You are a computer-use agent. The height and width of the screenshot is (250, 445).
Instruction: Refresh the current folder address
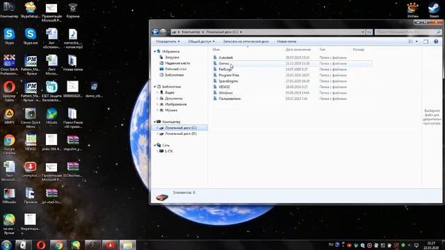369,32
